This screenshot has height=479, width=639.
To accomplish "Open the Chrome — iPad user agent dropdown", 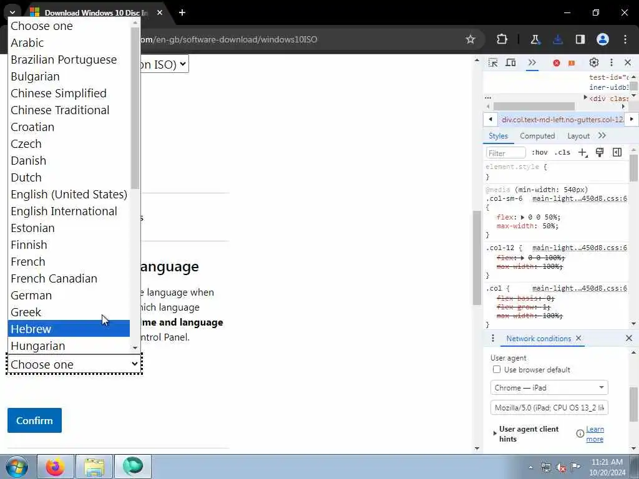I will point(549,387).
